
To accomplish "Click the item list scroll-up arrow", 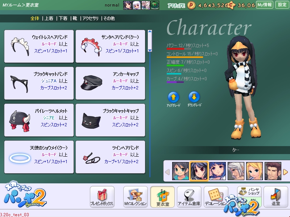I will coord(150,33).
